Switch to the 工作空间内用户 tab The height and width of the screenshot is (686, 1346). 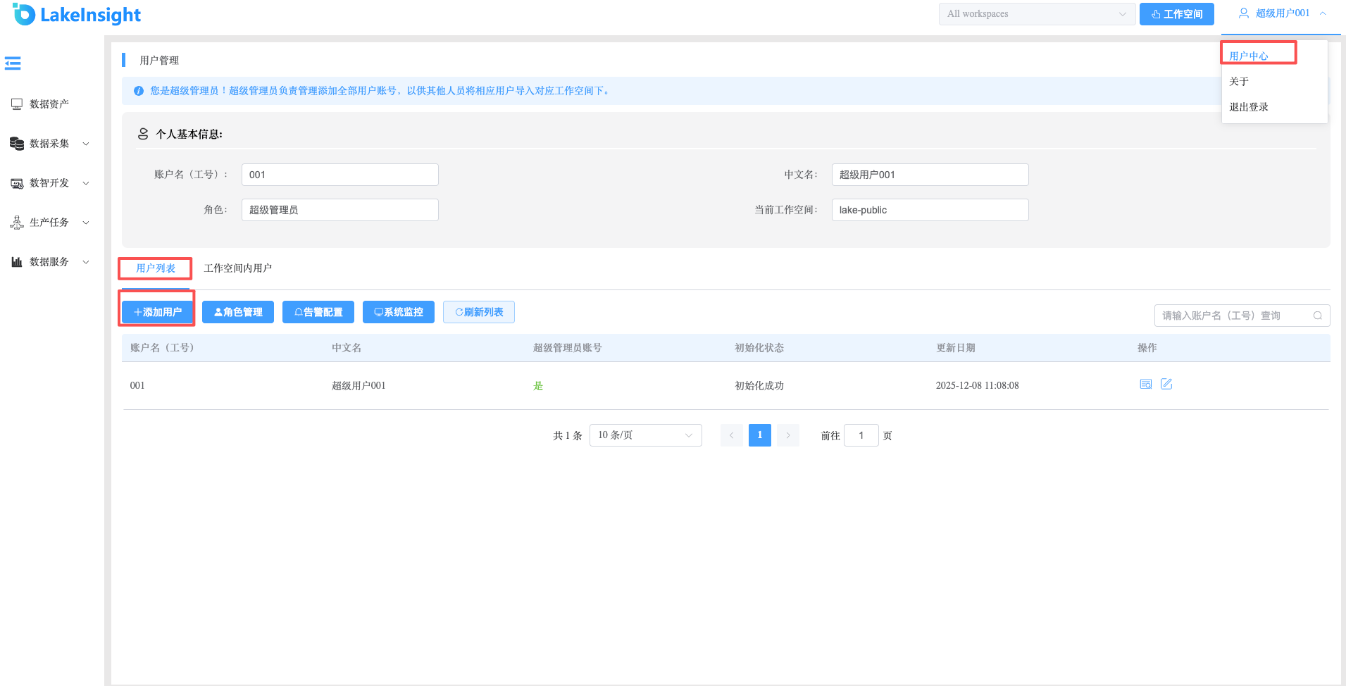(237, 268)
